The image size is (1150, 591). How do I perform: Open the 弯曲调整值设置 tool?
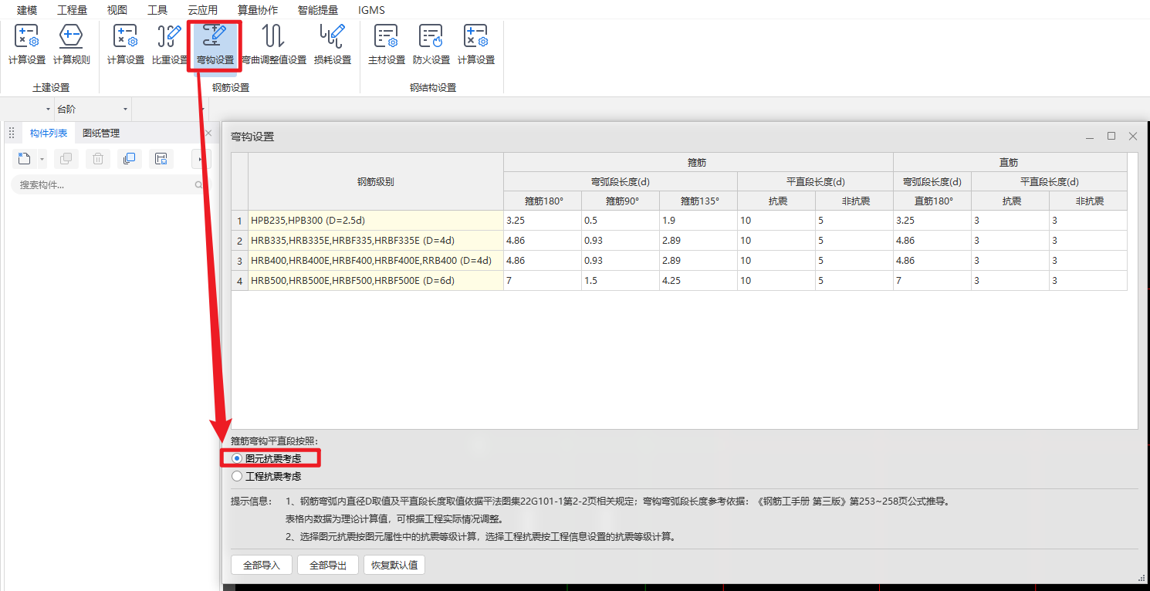pyautogui.click(x=274, y=44)
